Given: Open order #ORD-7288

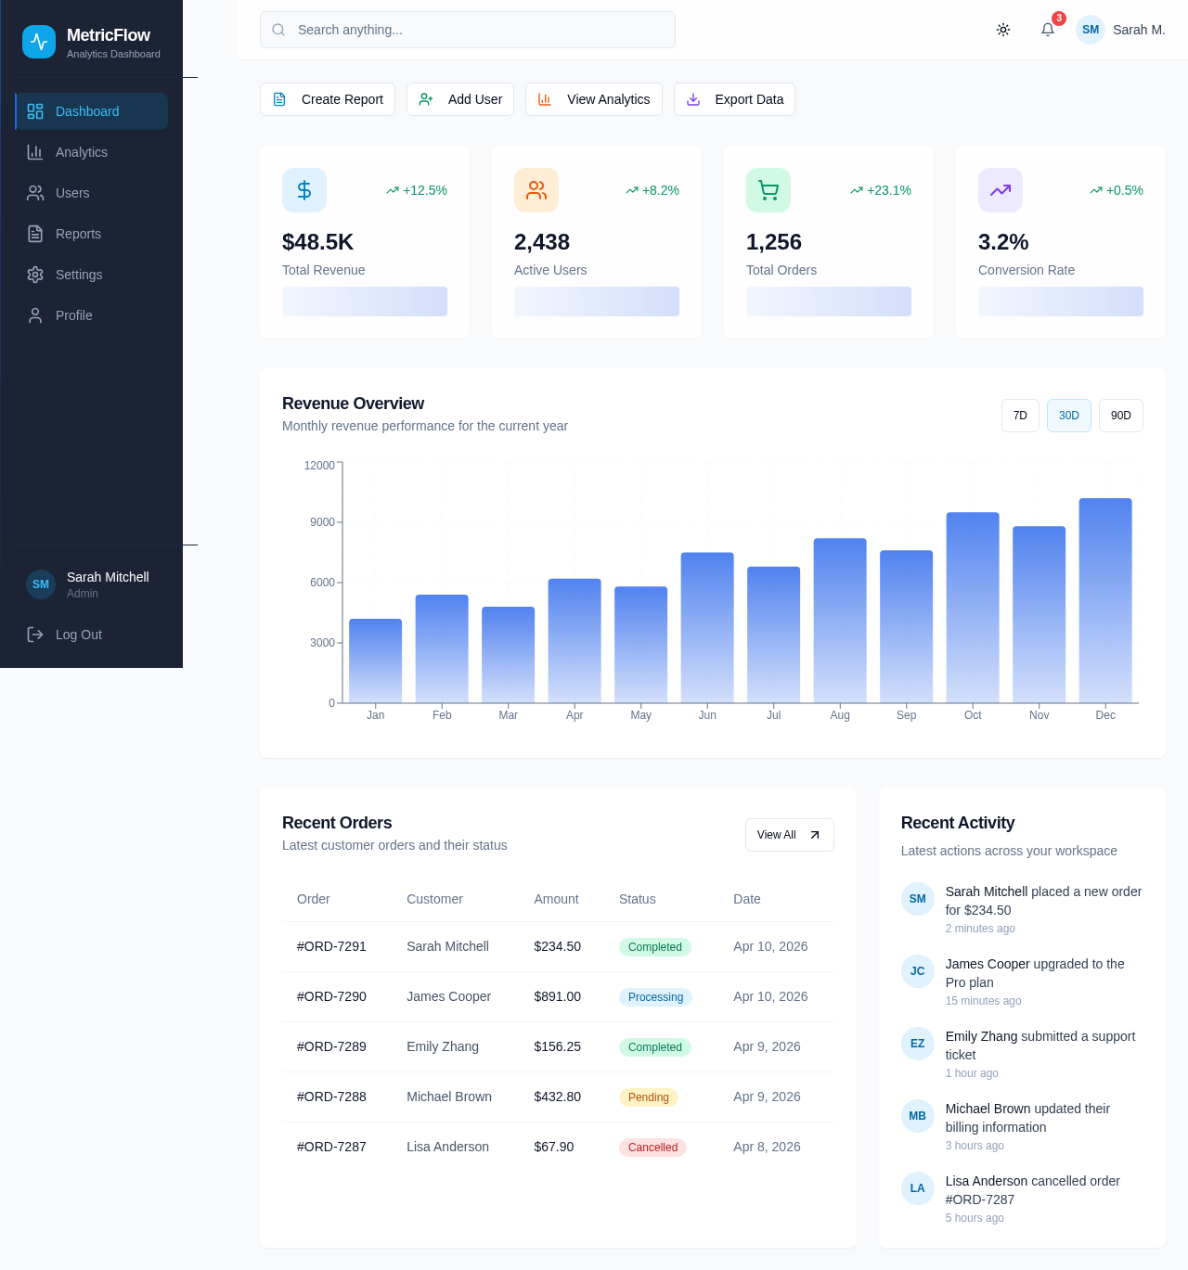Looking at the screenshot, I should tap(331, 1097).
